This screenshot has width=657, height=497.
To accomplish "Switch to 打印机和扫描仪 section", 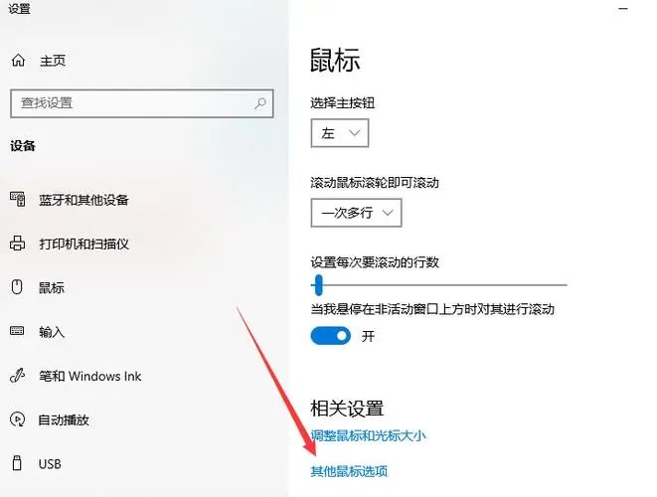I will 83,244.
